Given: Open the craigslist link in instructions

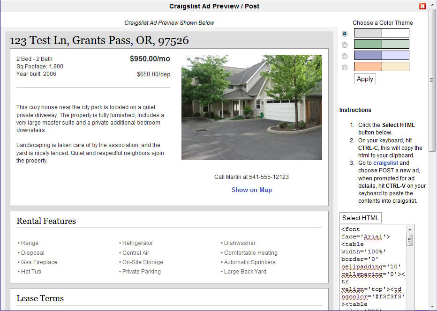Looking at the screenshot, I should coord(385,163).
